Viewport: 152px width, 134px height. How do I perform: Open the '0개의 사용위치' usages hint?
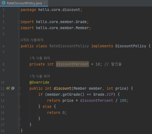coord(32,40)
